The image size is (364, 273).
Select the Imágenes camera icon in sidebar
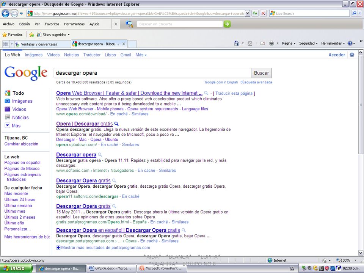coord(8,101)
